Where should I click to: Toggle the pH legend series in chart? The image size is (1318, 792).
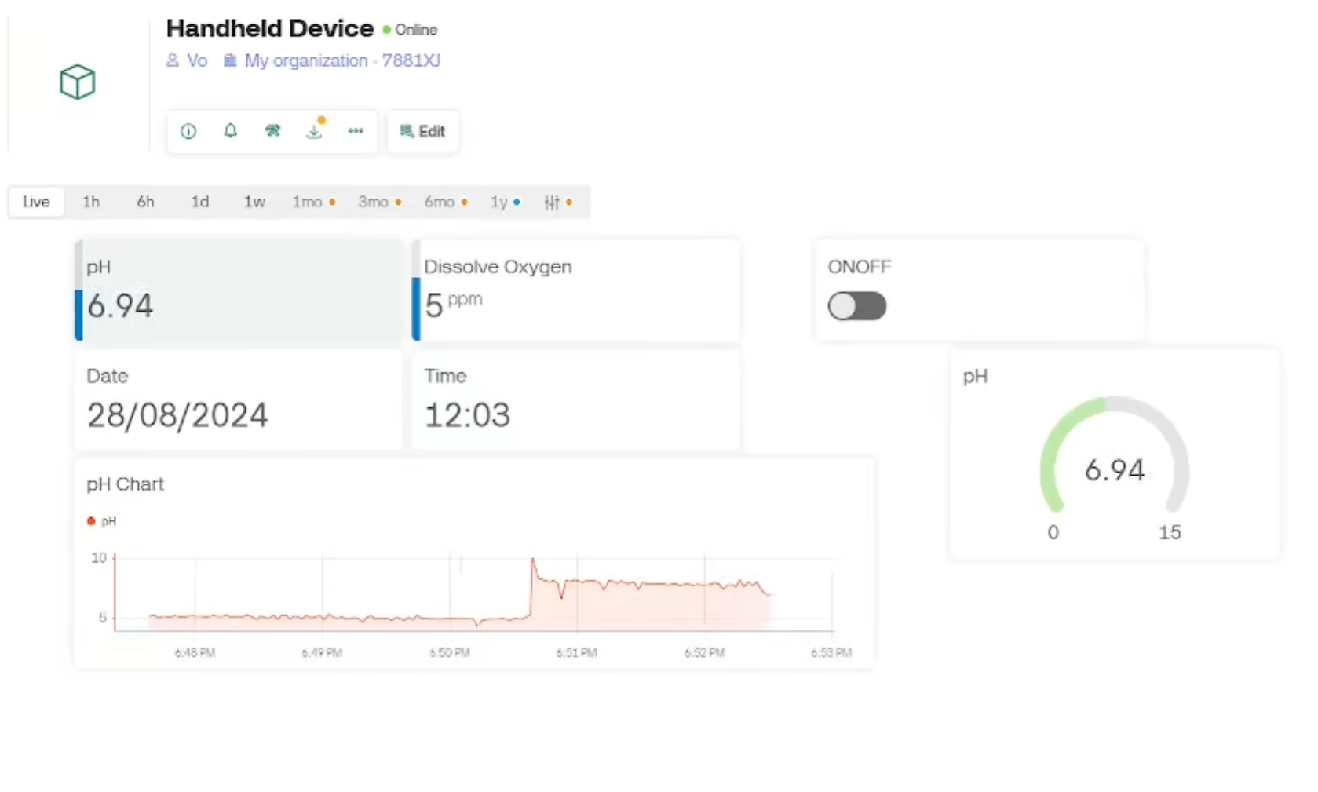[102, 521]
